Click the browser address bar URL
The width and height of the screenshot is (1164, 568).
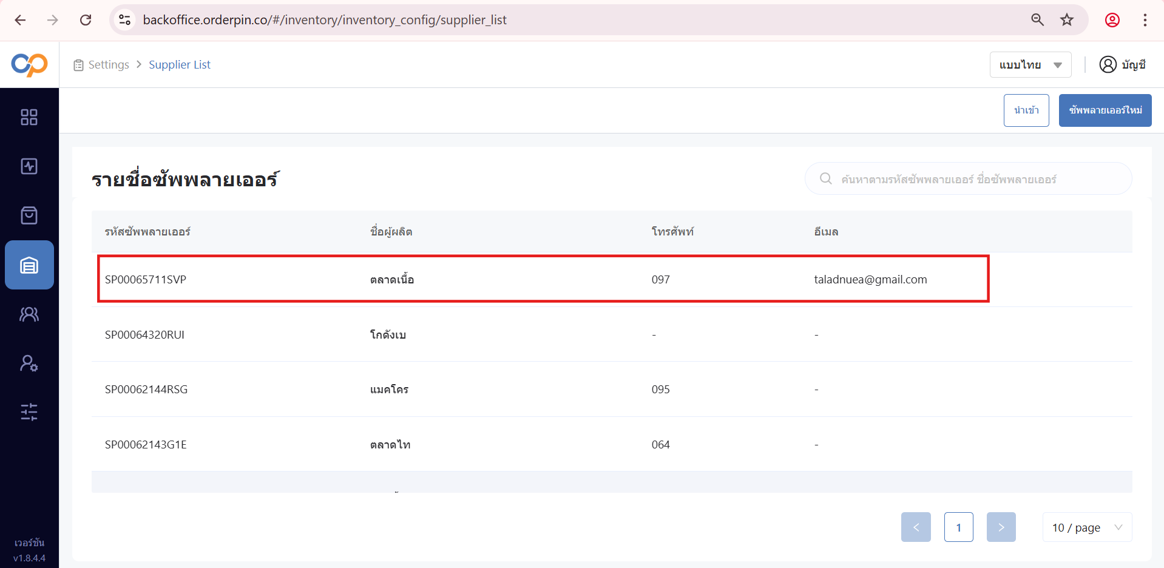click(x=325, y=20)
